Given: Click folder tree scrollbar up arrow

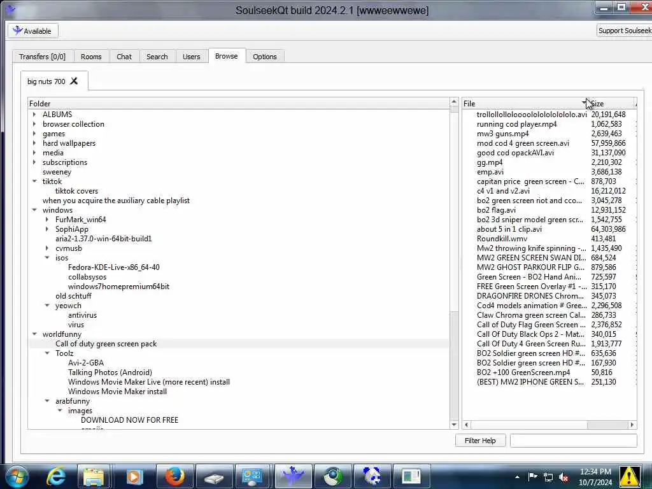Looking at the screenshot, I should [454, 102].
